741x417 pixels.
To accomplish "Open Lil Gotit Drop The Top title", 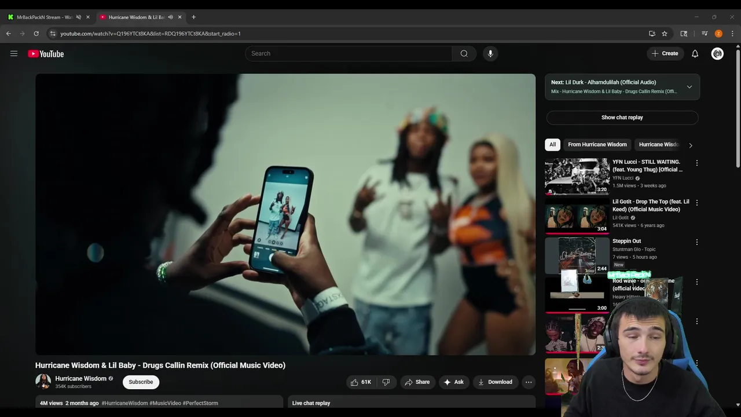I will click(x=651, y=205).
